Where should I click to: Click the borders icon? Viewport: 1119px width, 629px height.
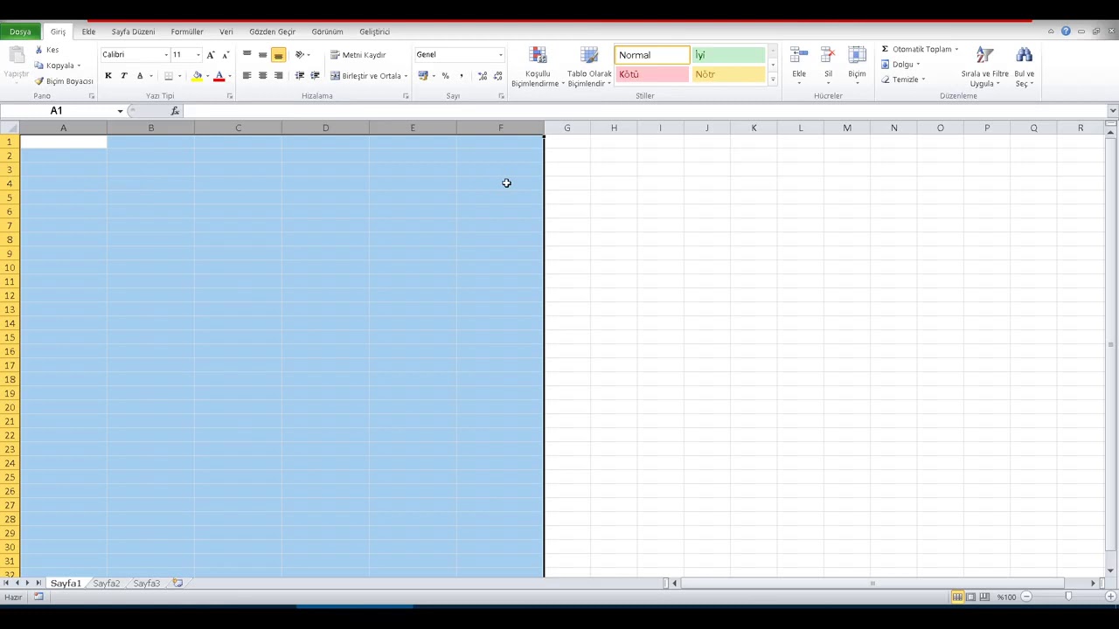[169, 76]
